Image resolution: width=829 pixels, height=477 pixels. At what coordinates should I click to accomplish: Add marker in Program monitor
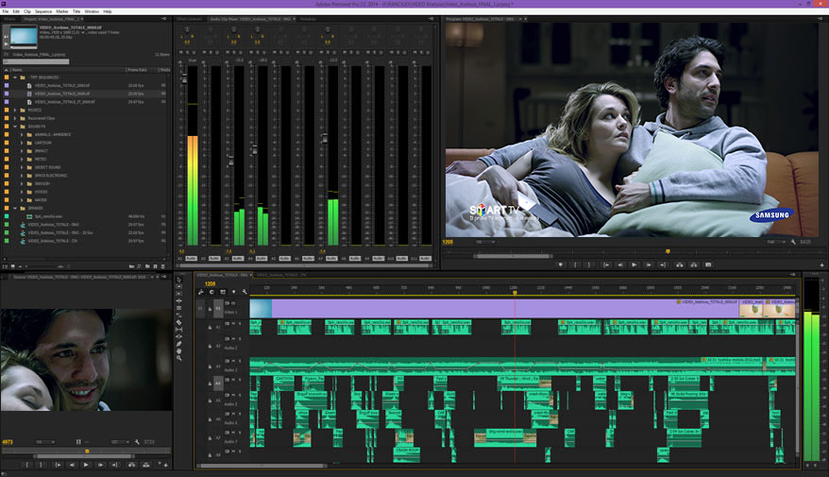click(561, 264)
